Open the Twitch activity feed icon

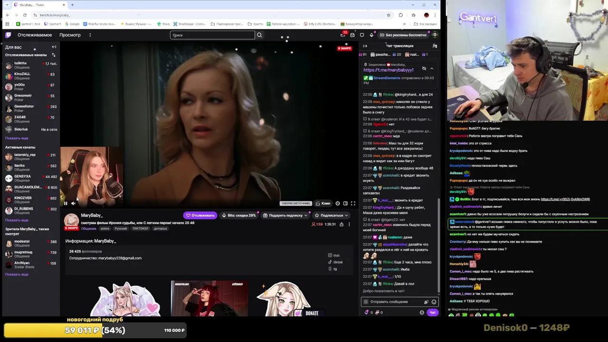pos(362,35)
